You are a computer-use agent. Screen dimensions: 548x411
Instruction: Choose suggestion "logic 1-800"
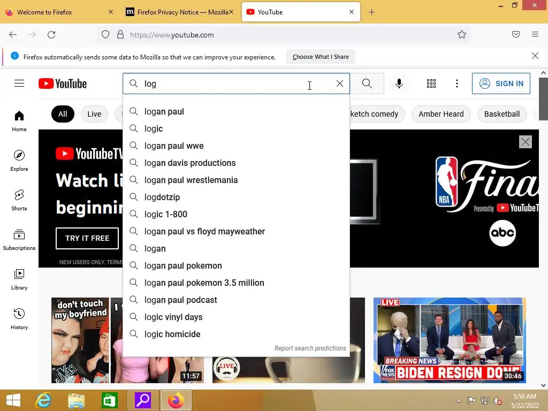point(236,214)
